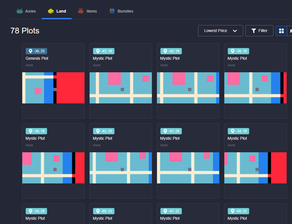Click the Axies creature icon
This screenshot has width=292, height=224.
pos(20,11)
